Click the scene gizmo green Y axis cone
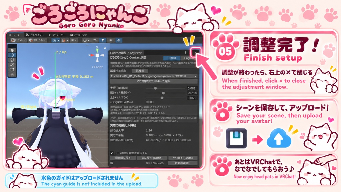Screen dimensions: 341x192 pos(97,50)
